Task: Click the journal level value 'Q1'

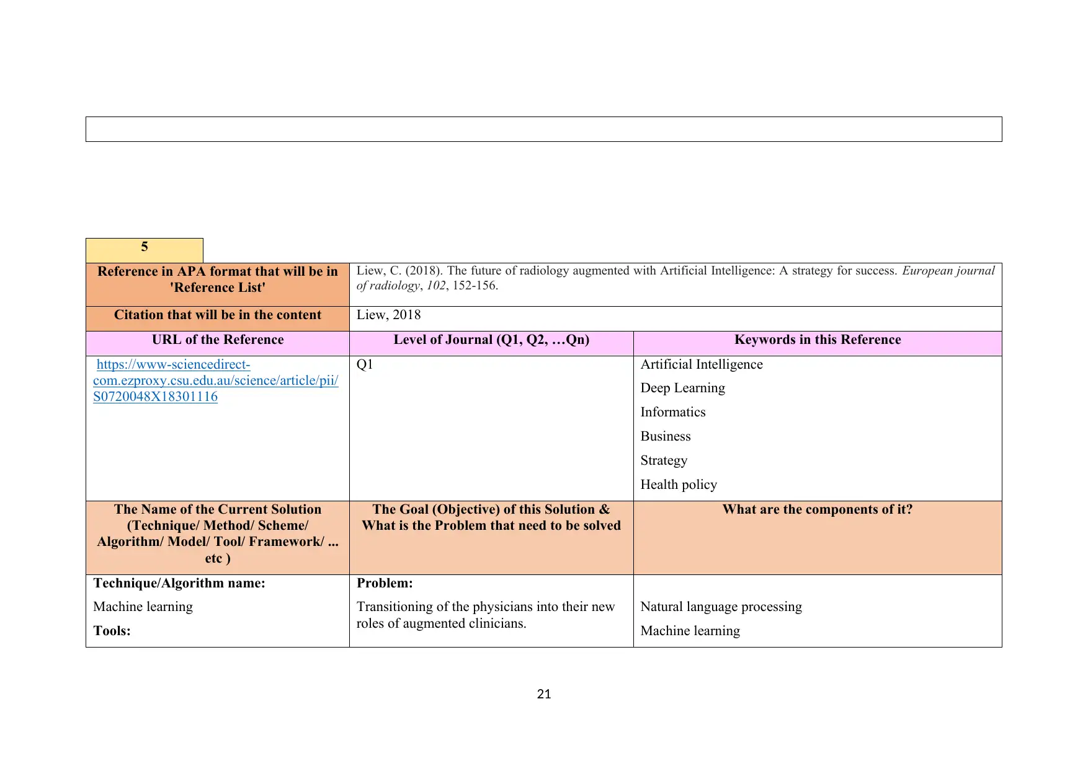Action: 365,364
